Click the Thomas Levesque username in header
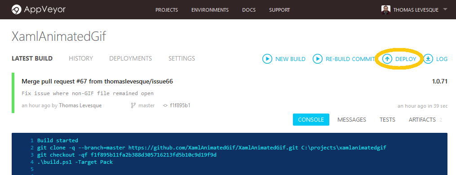The image size is (456, 175). 416,10
